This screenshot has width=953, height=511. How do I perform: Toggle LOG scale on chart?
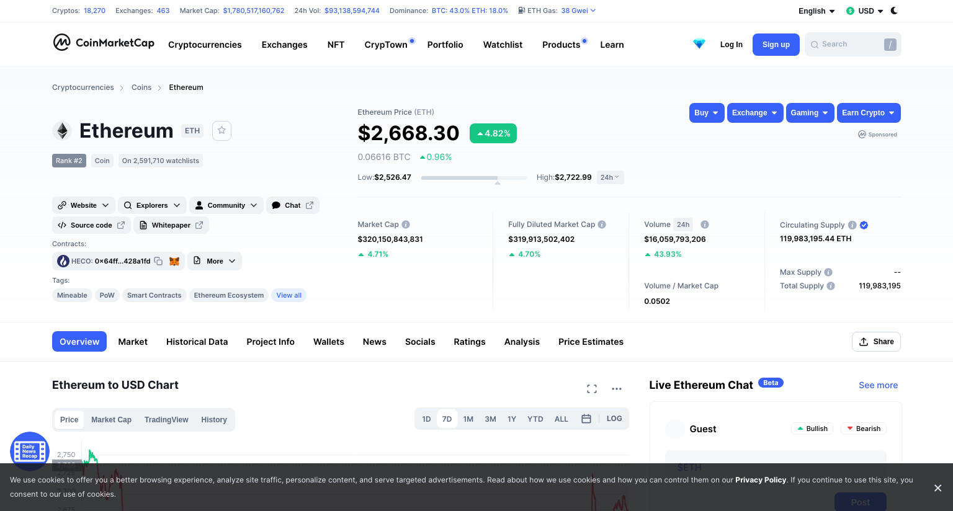tap(614, 419)
